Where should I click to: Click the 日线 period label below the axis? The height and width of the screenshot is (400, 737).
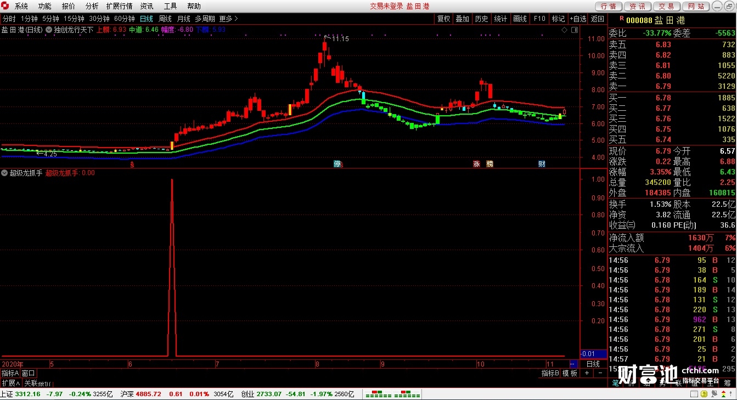(593, 364)
